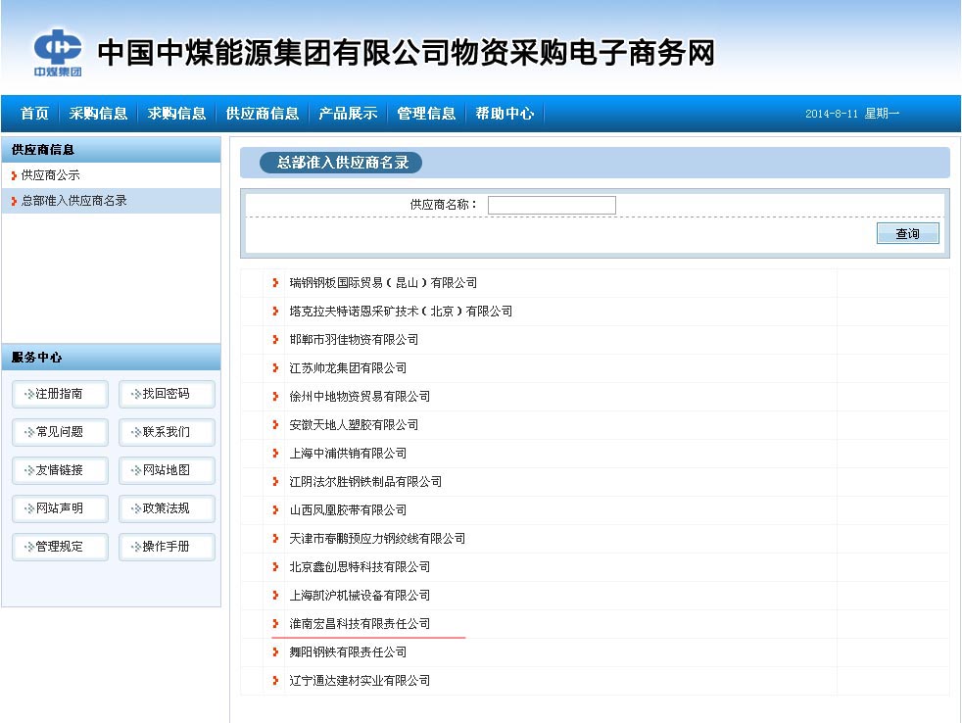The width and height of the screenshot is (962, 723).
Task: Open 产品展示 in the navigation bar
Action: click(x=348, y=114)
